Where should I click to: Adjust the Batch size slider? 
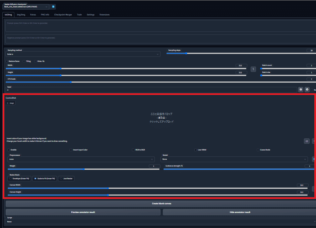point(288,76)
